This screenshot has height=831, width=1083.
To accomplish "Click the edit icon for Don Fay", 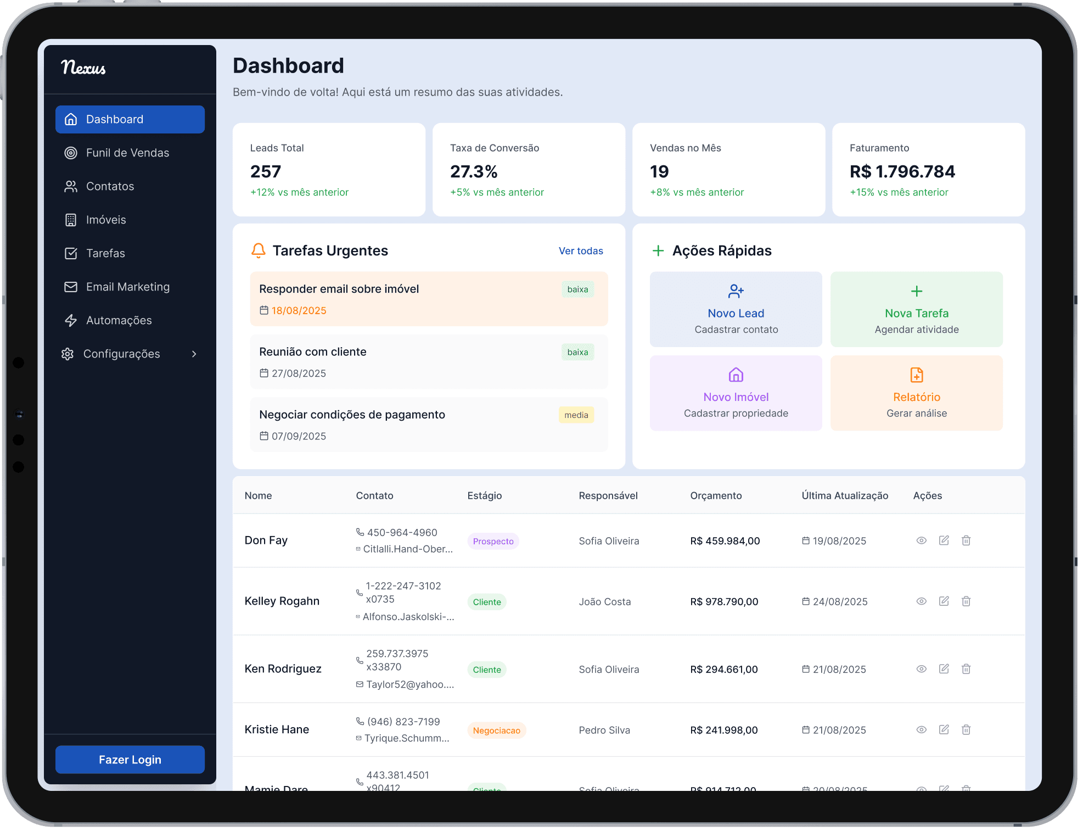I will (x=944, y=540).
